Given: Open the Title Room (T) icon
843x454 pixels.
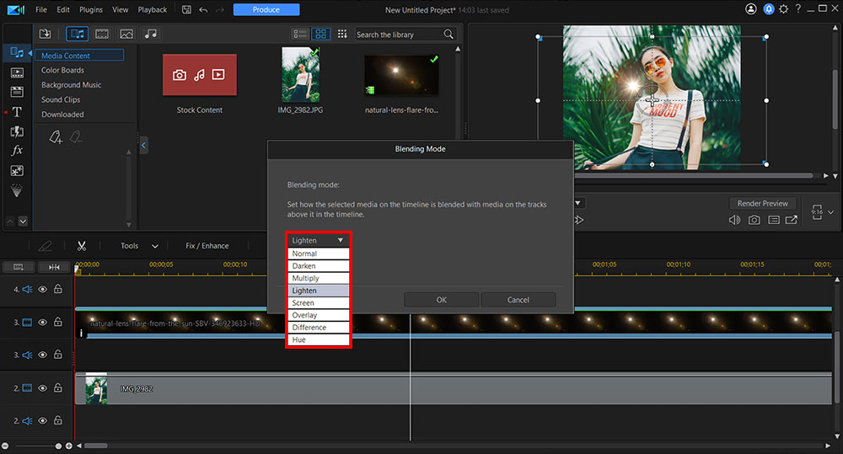Looking at the screenshot, I should tap(16, 112).
